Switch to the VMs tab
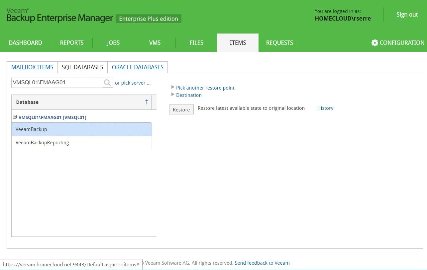Image resolution: width=427 pixels, height=270 pixels. [x=155, y=43]
